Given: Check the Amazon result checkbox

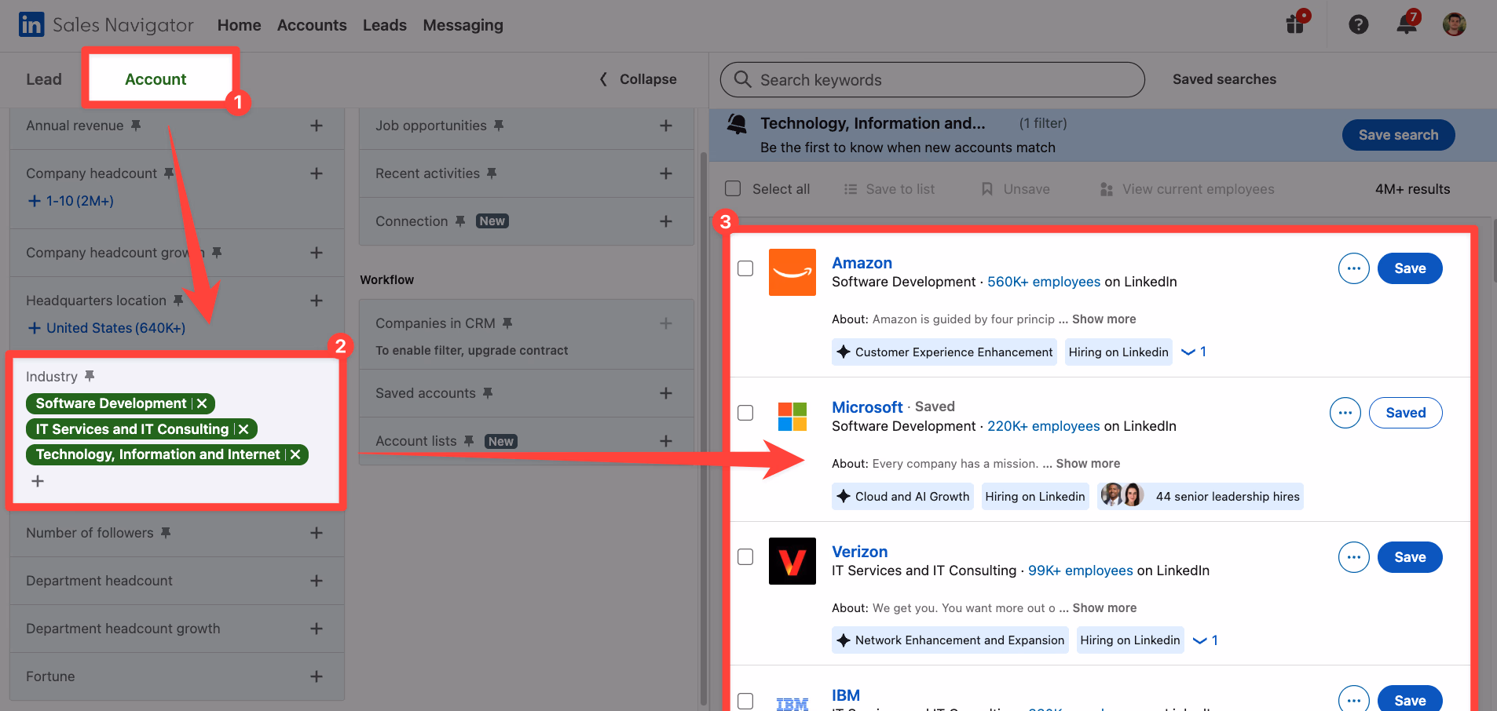Looking at the screenshot, I should (745, 268).
